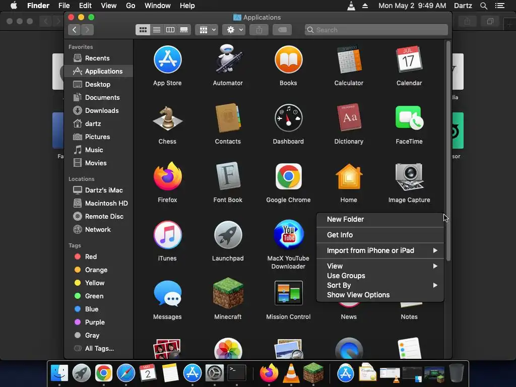Open the Home app icon

pyautogui.click(x=349, y=176)
